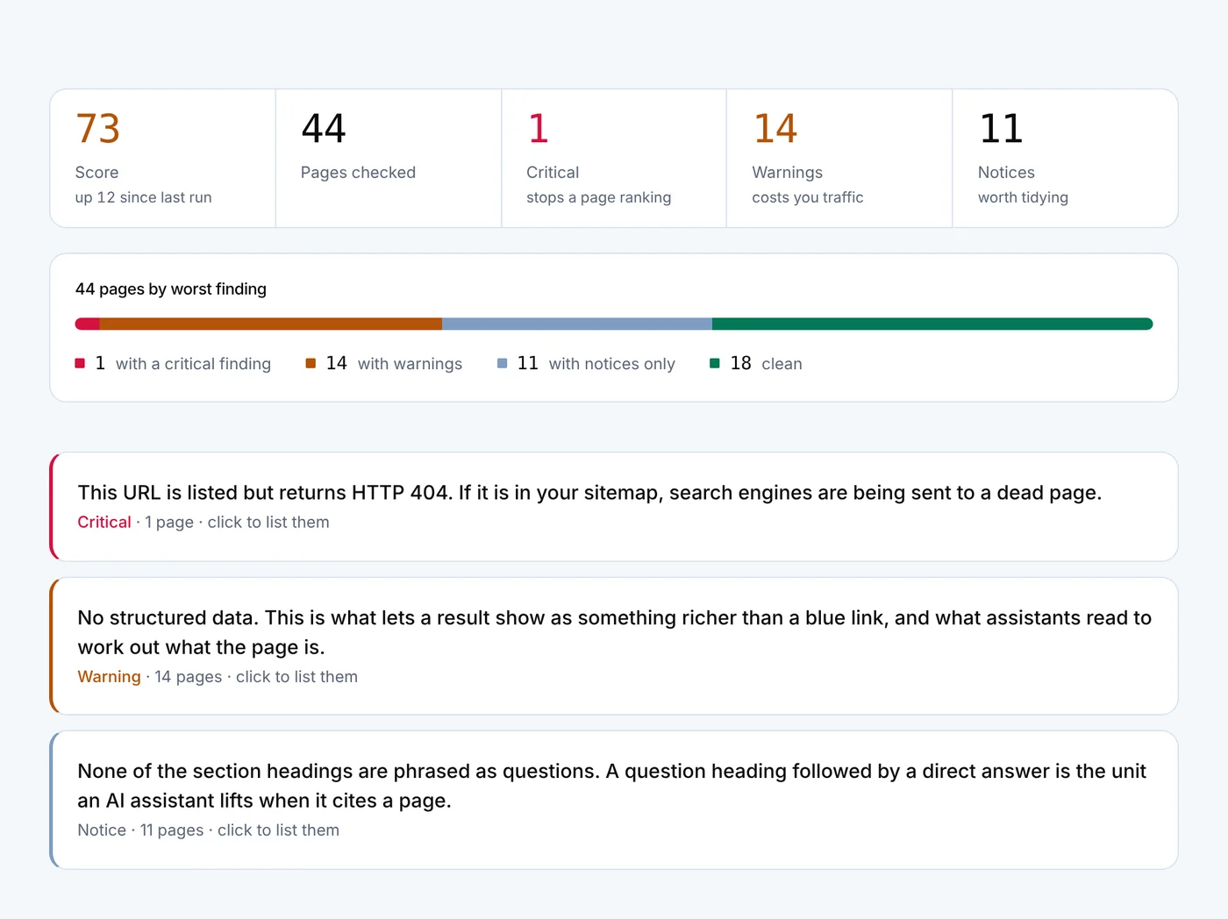Click the 11 Notices stat tile
This screenshot has width=1228, height=919.
(x=1065, y=158)
